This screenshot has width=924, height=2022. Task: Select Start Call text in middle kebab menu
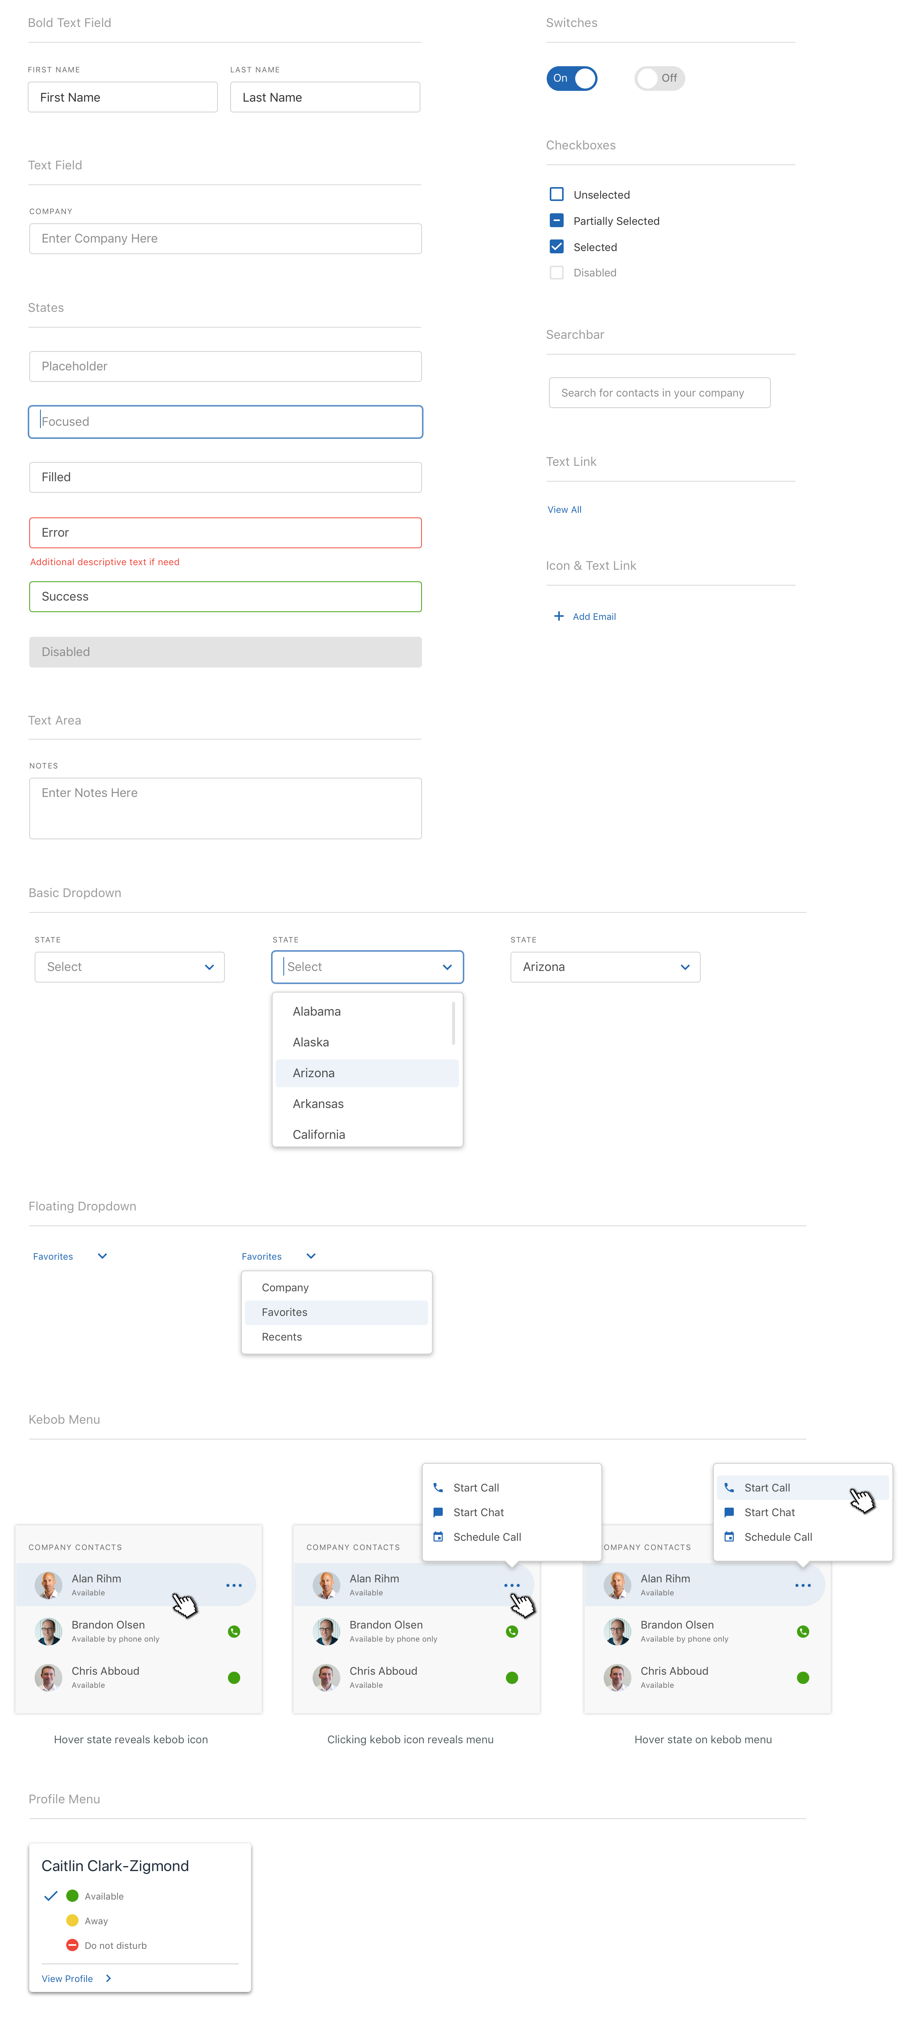tap(476, 1488)
